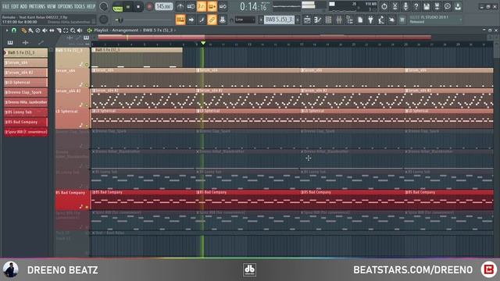Adjust the main pitch slider
This screenshot has width=500, height=281.
click(120, 20)
